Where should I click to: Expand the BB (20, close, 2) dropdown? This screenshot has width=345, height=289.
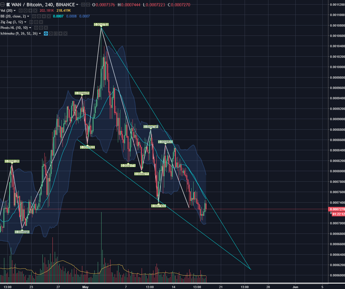[28, 16]
